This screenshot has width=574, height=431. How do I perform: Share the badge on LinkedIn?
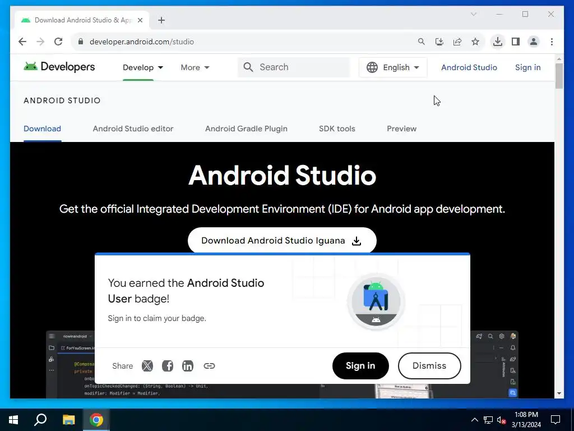pos(188,366)
